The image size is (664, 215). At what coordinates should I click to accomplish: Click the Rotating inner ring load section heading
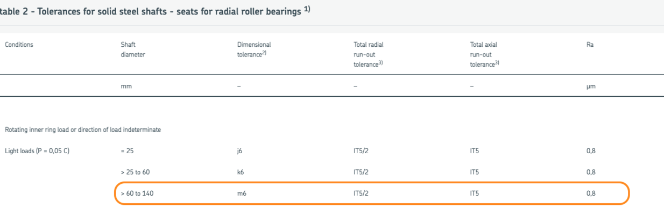click(83, 130)
